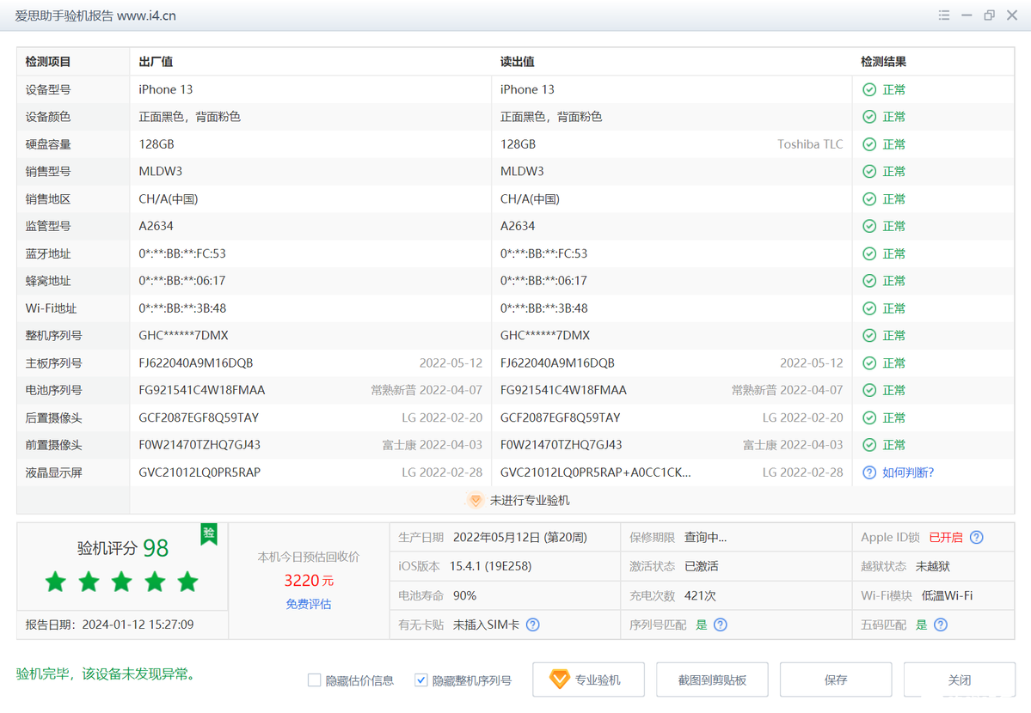Click the 激活状态 已激活 value

point(702,566)
